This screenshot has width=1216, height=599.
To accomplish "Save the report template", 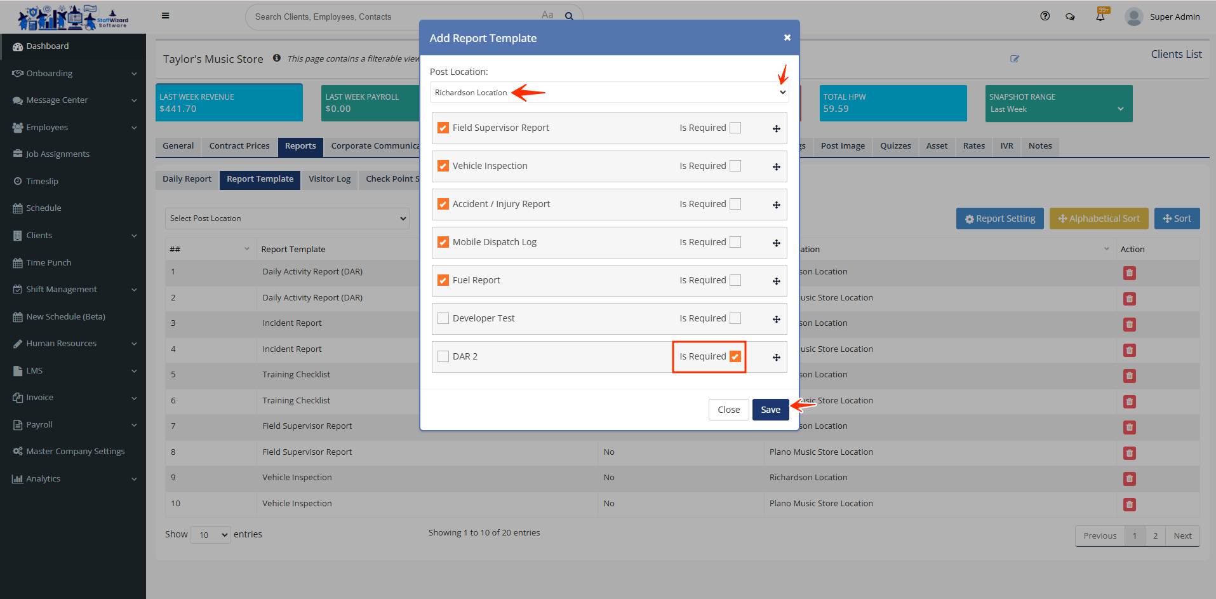I will (x=770, y=410).
